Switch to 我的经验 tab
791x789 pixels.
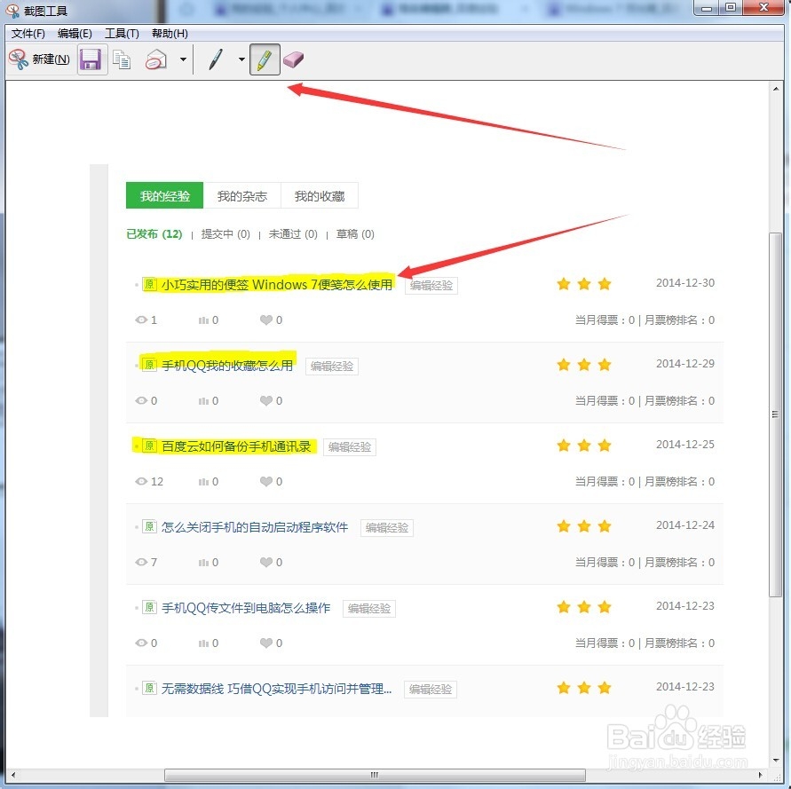[x=164, y=196]
